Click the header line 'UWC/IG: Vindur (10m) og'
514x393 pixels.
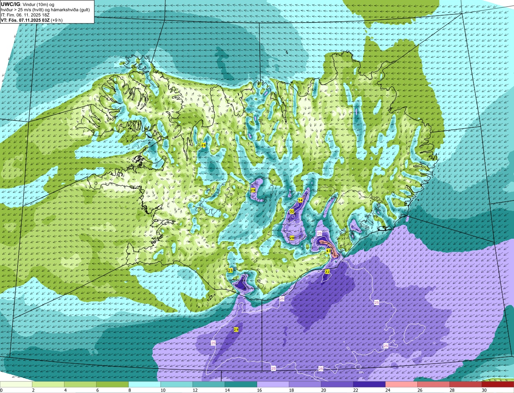[x=28, y=4]
